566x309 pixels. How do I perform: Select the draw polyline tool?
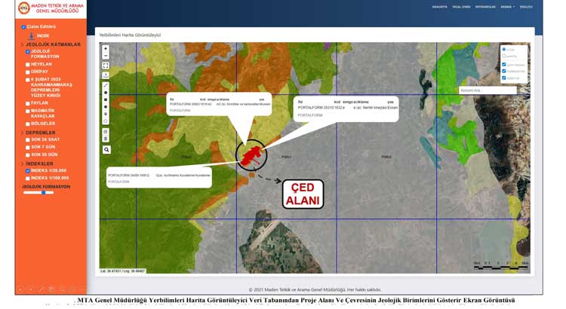[x=106, y=84]
